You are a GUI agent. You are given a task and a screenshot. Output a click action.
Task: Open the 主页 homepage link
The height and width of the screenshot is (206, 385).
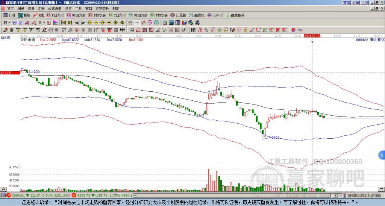pos(365,3)
